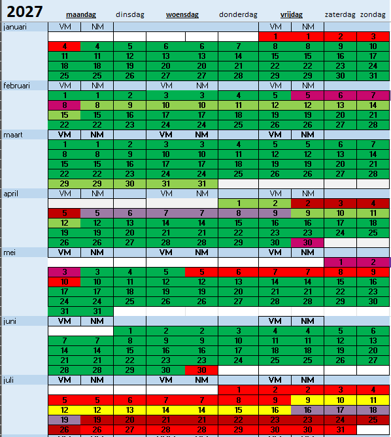Click the vrijdag column header

click(292, 14)
